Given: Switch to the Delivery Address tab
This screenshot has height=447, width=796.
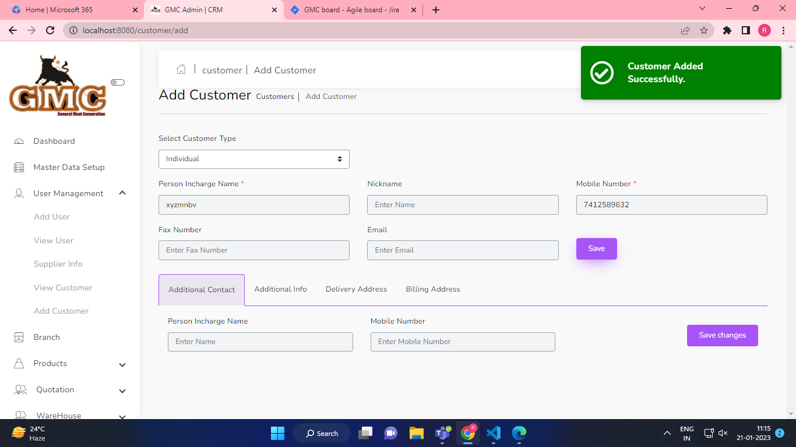Looking at the screenshot, I should click(x=356, y=289).
